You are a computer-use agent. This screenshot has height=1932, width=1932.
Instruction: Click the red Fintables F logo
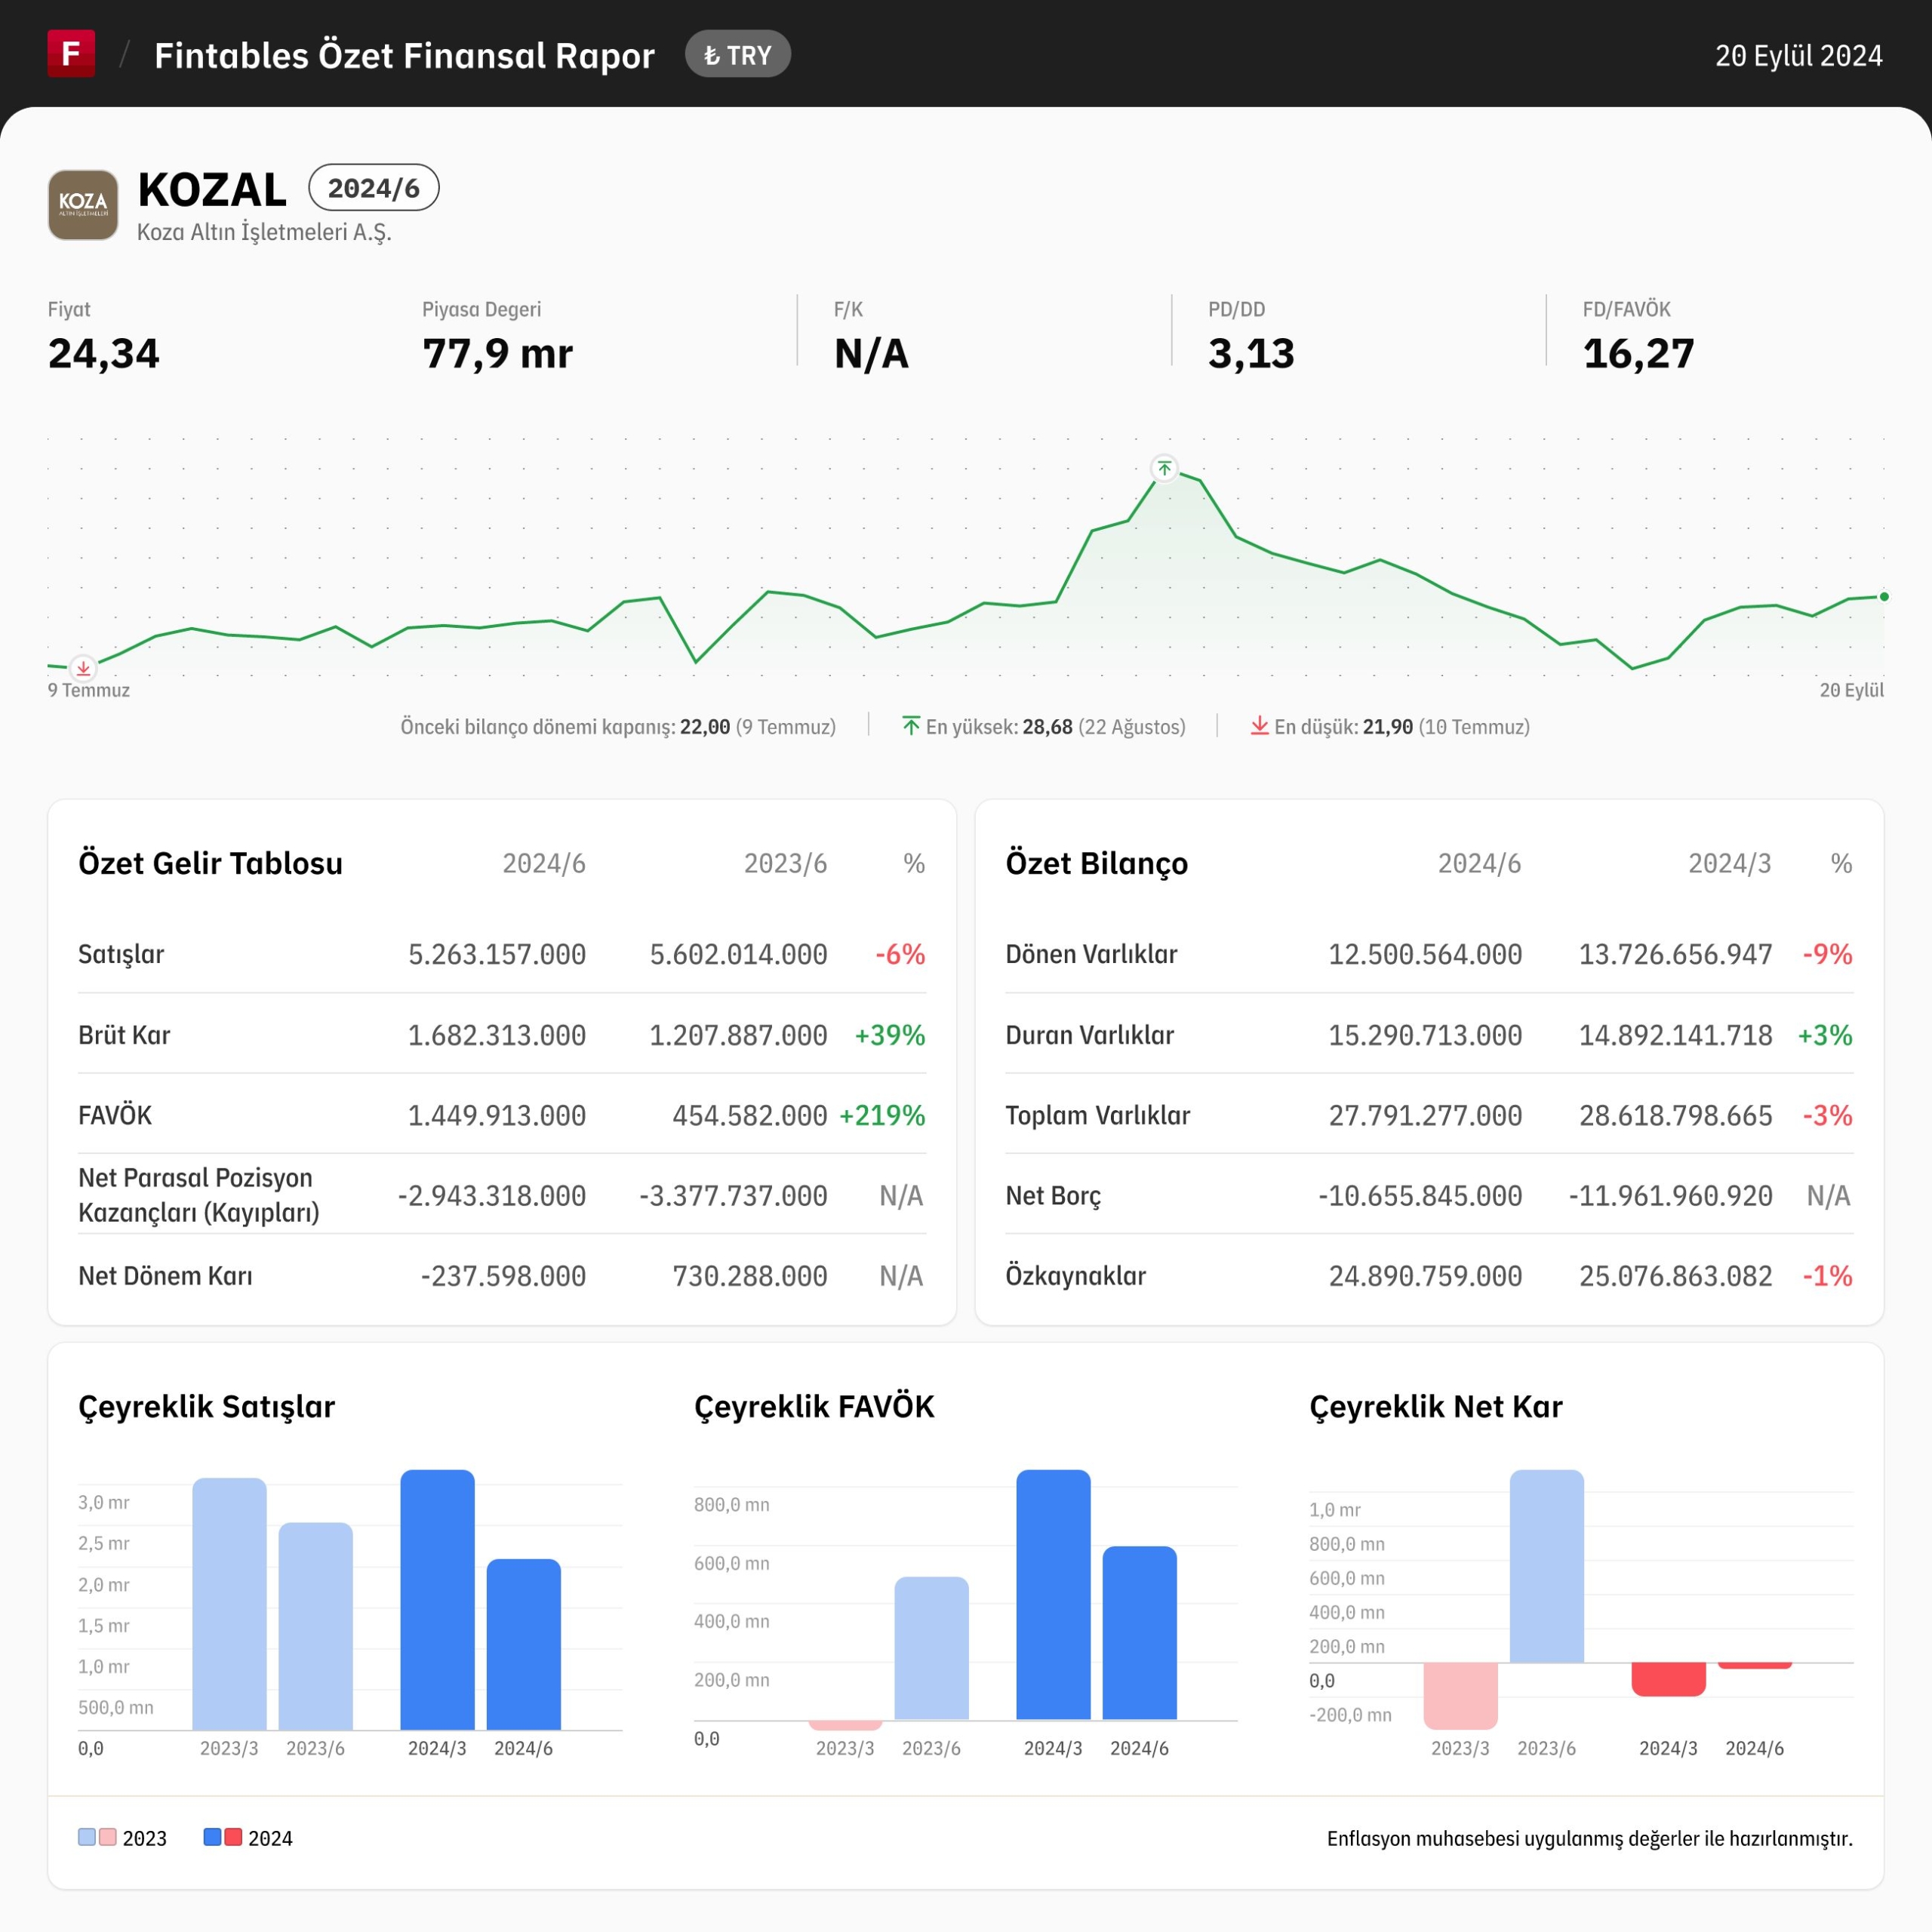[x=71, y=53]
